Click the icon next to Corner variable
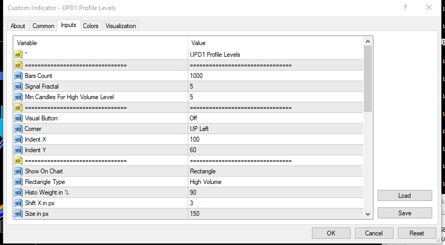Viewport: 445px width, 245px height. pos(19,129)
